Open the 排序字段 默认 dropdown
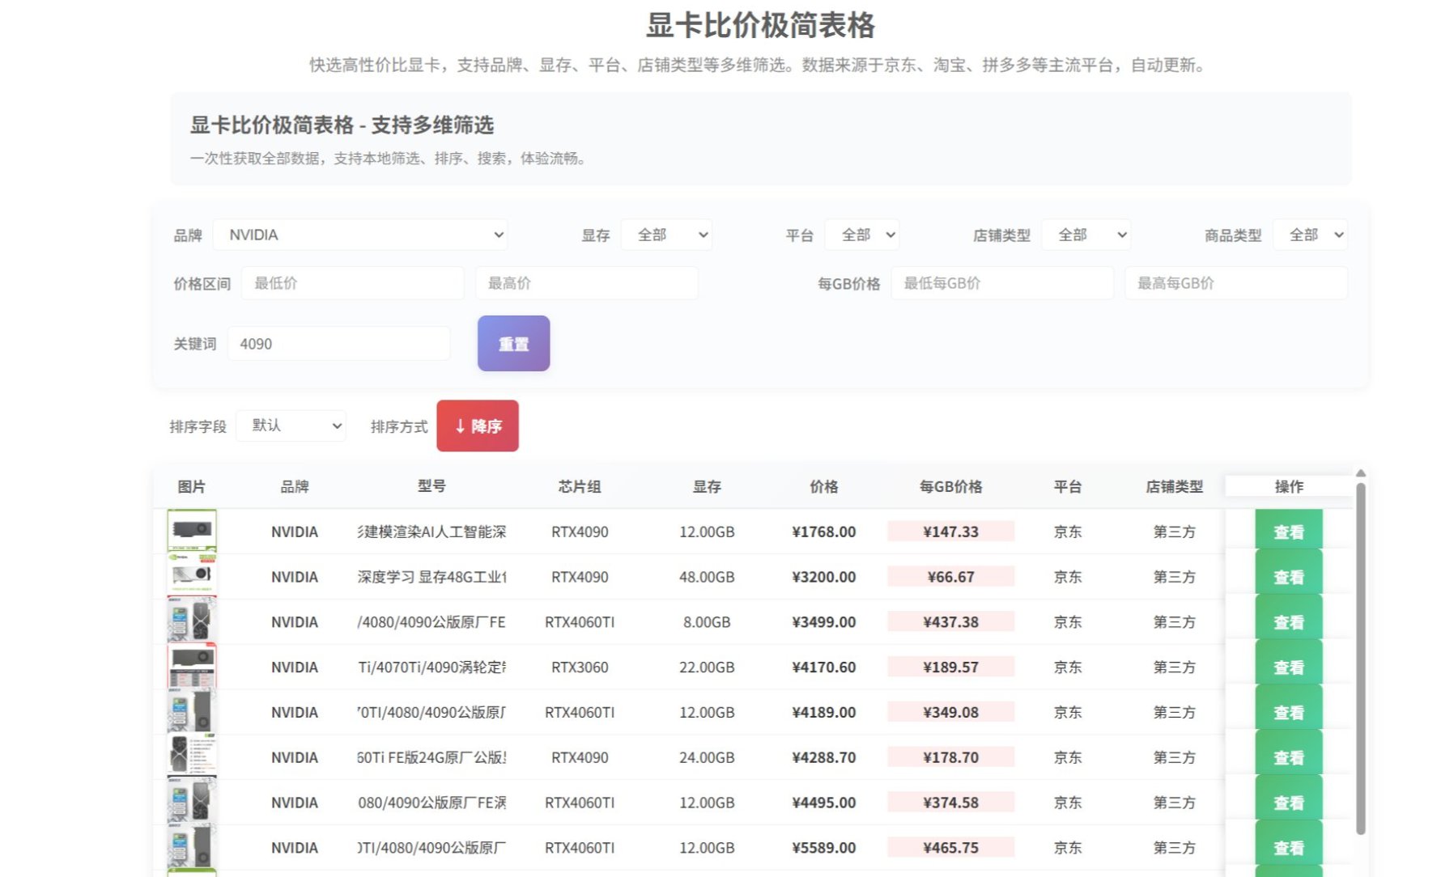1441x877 pixels. click(x=291, y=426)
